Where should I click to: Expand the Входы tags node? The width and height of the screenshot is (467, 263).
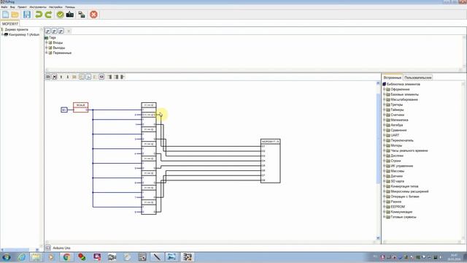tap(47, 42)
